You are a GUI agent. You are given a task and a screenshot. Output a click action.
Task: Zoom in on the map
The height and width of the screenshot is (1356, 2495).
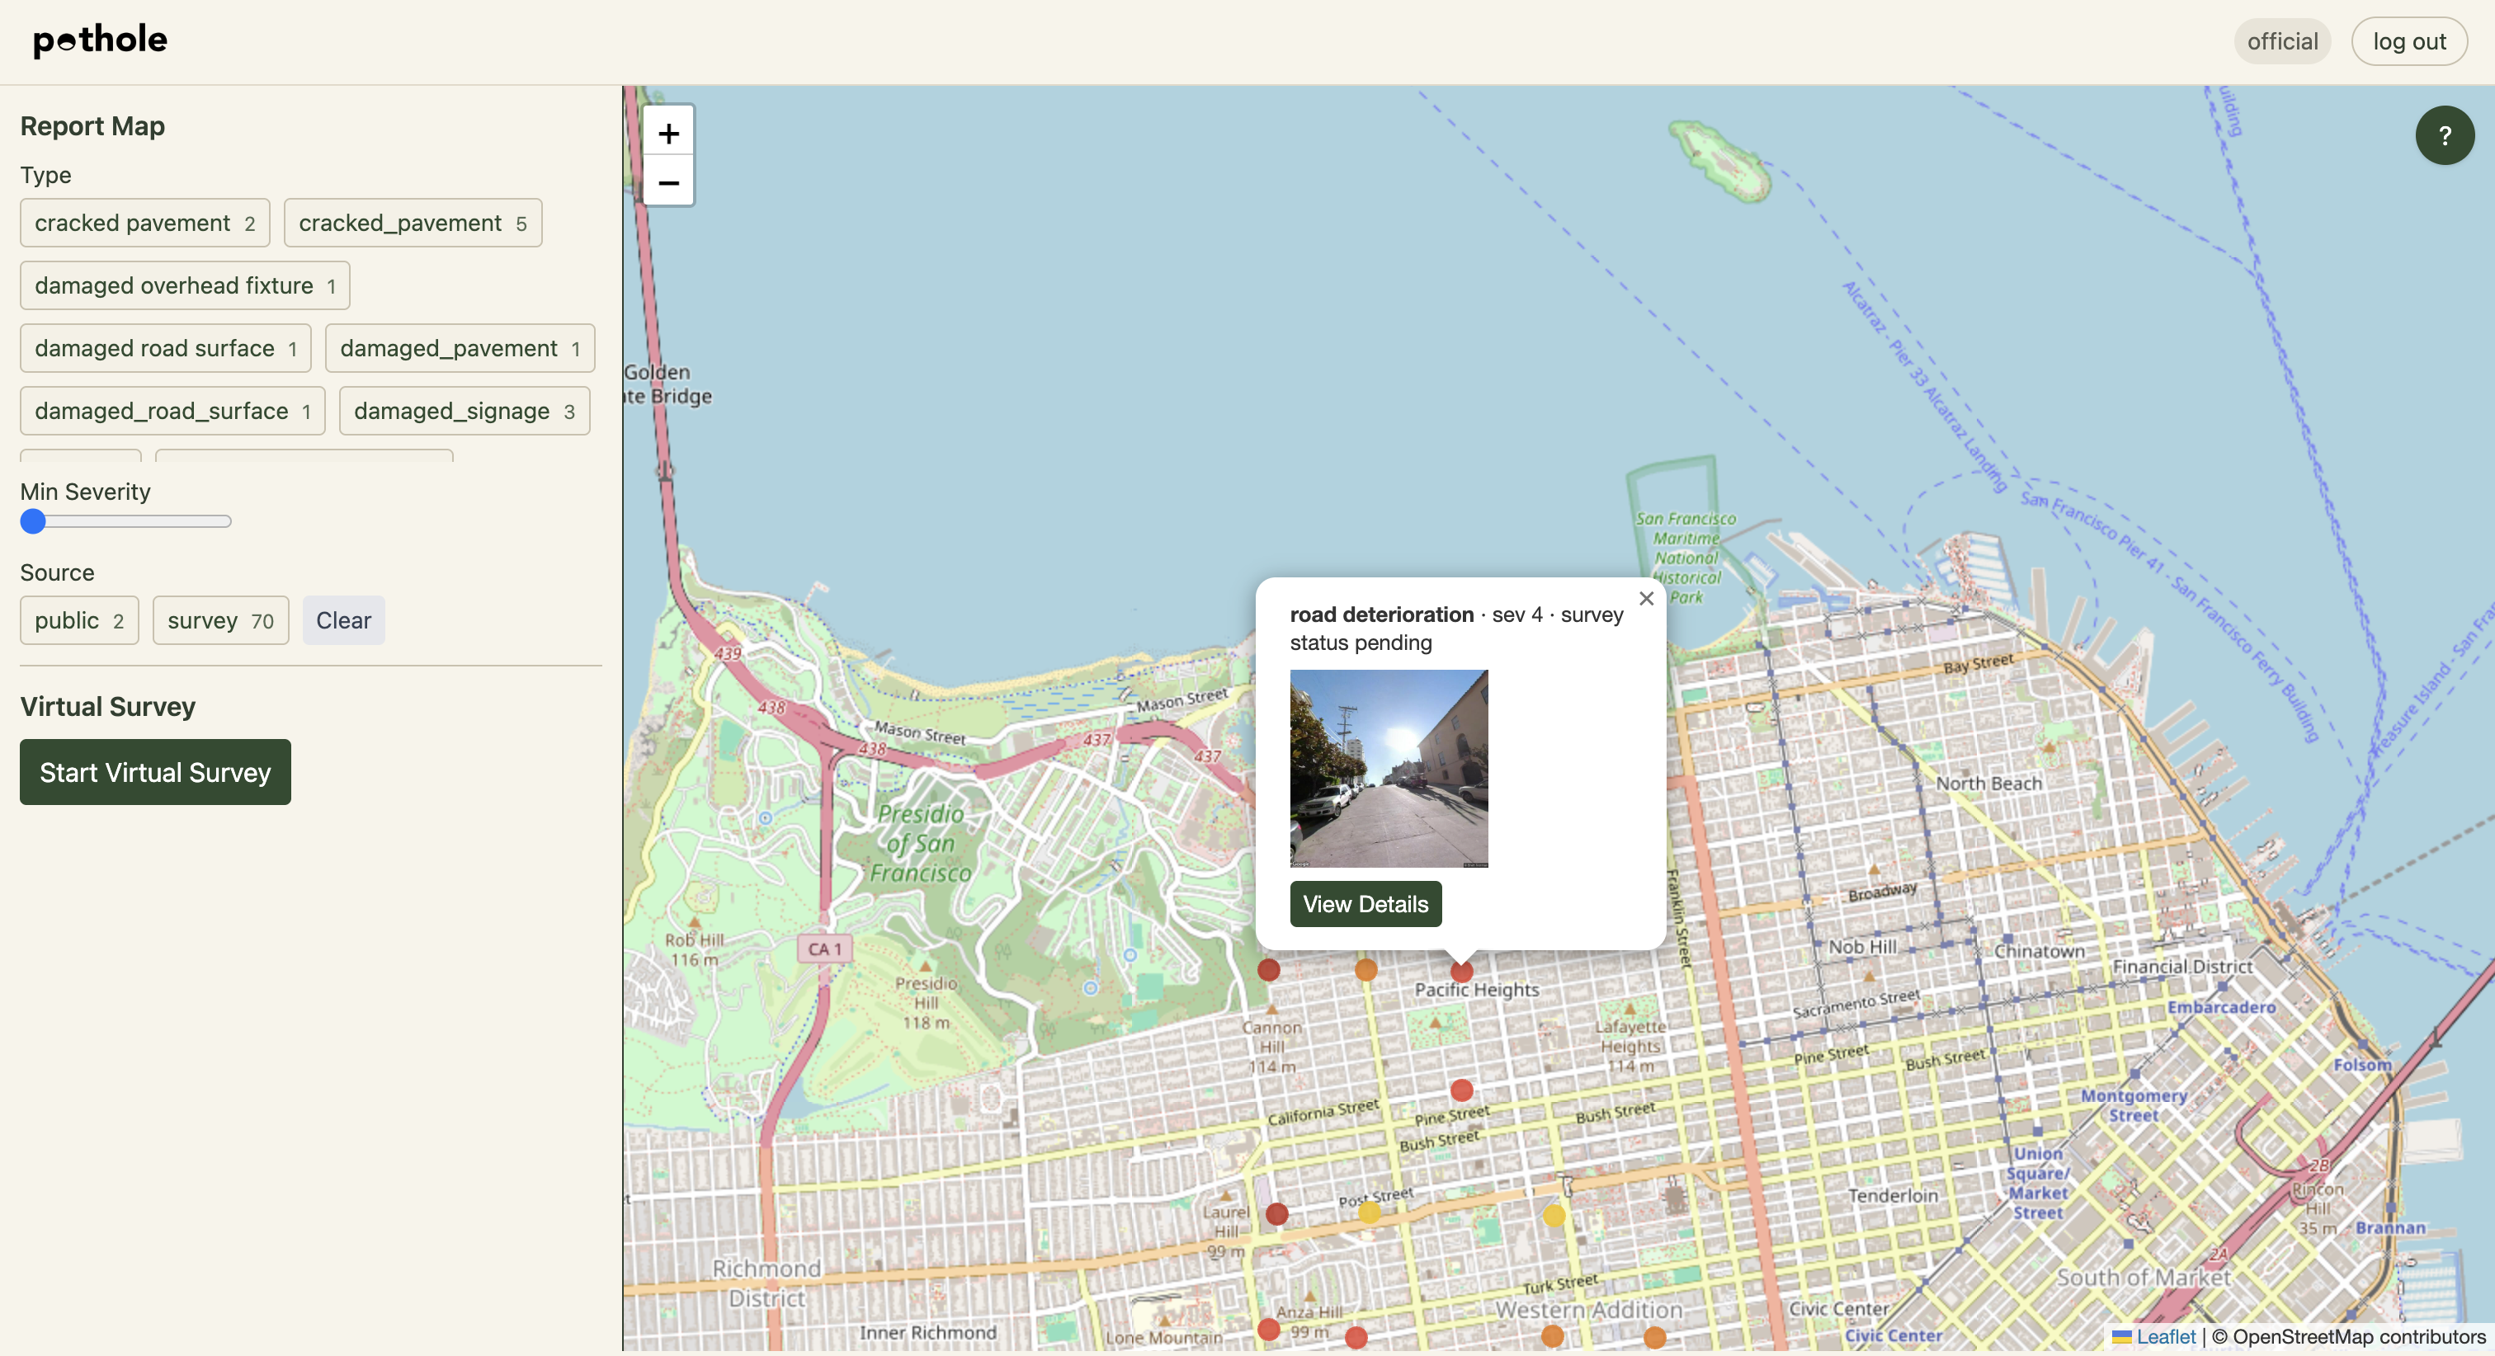pyautogui.click(x=668, y=133)
